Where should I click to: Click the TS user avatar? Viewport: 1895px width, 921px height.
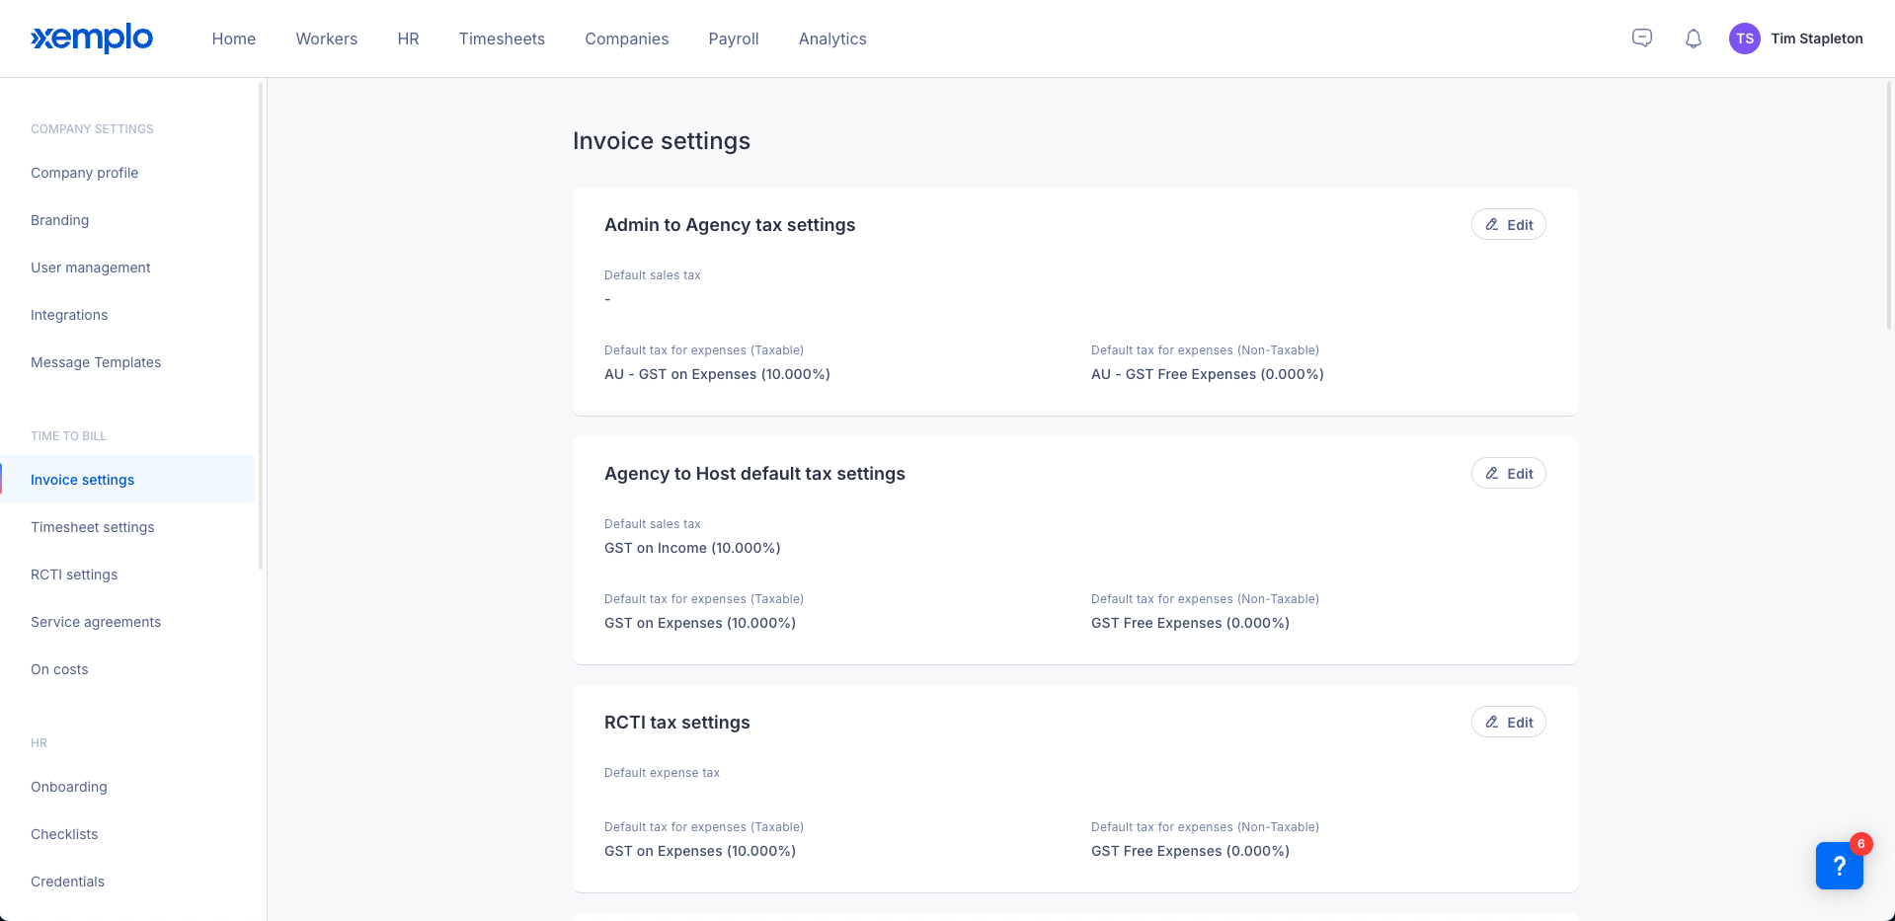[x=1744, y=38]
